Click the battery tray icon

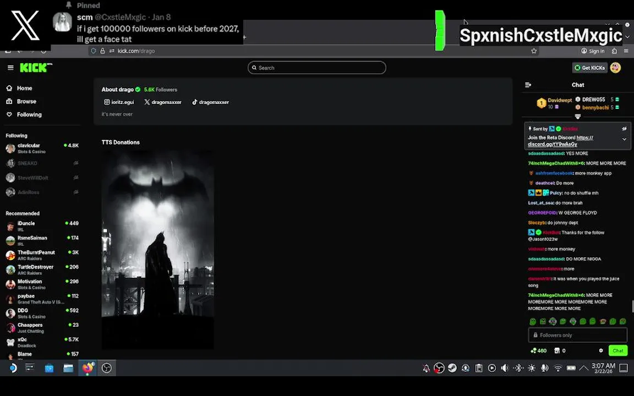(x=571, y=368)
